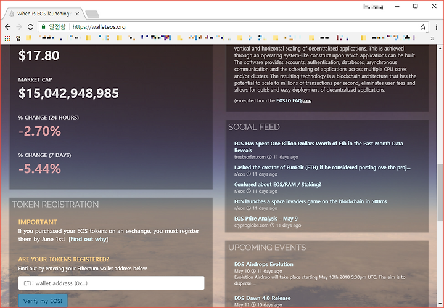Bookmark this page with the star icon
This screenshot has height=308, width=444.
[x=423, y=27]
